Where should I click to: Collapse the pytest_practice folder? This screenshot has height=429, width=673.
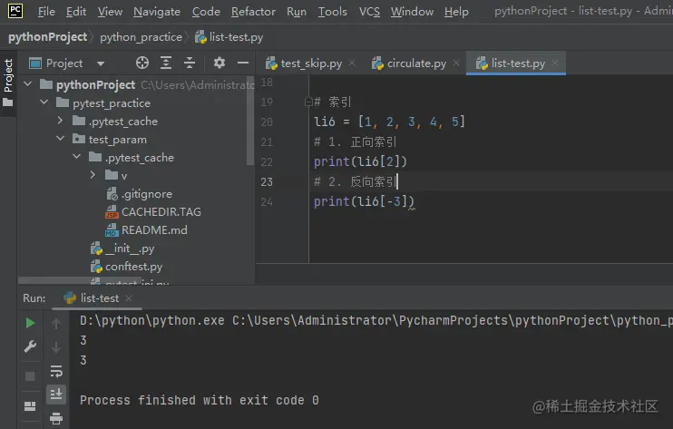click(x=44, y=102)
